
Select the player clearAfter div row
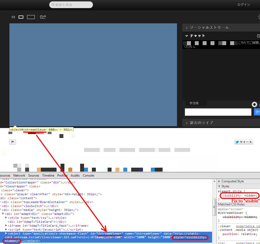tap(51, 194)
